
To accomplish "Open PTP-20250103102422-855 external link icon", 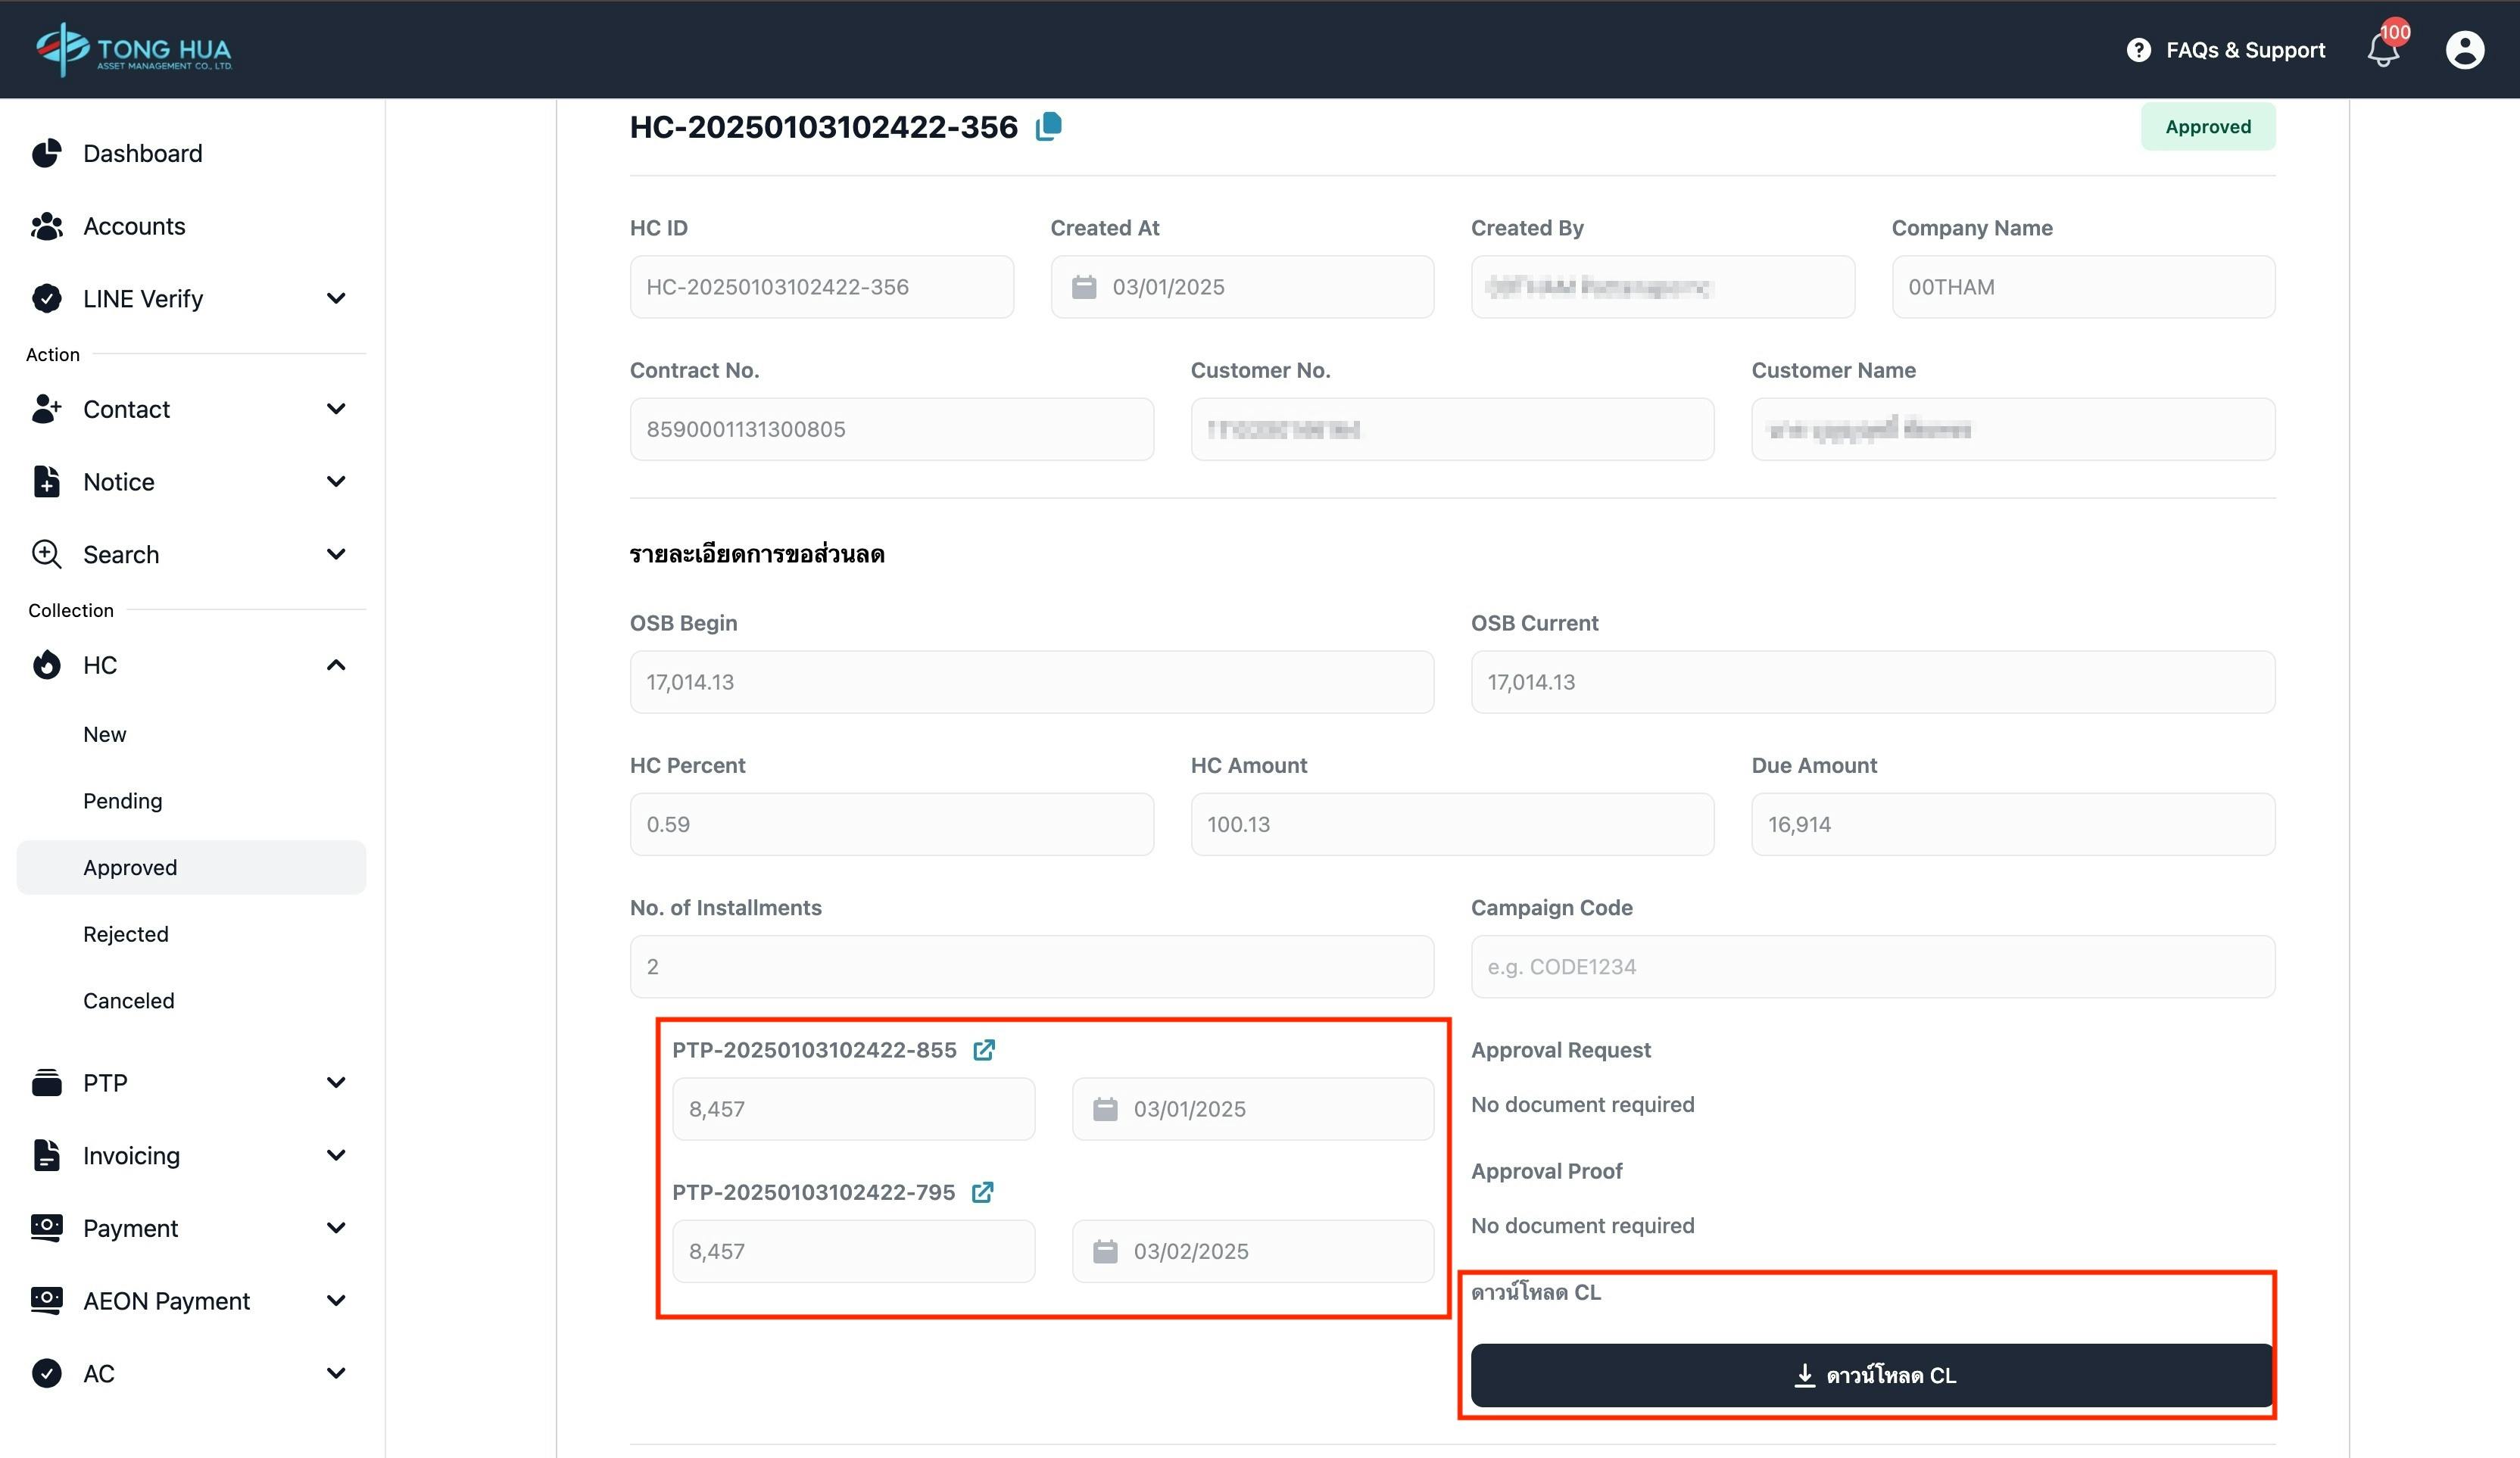I will [984, 1050].
